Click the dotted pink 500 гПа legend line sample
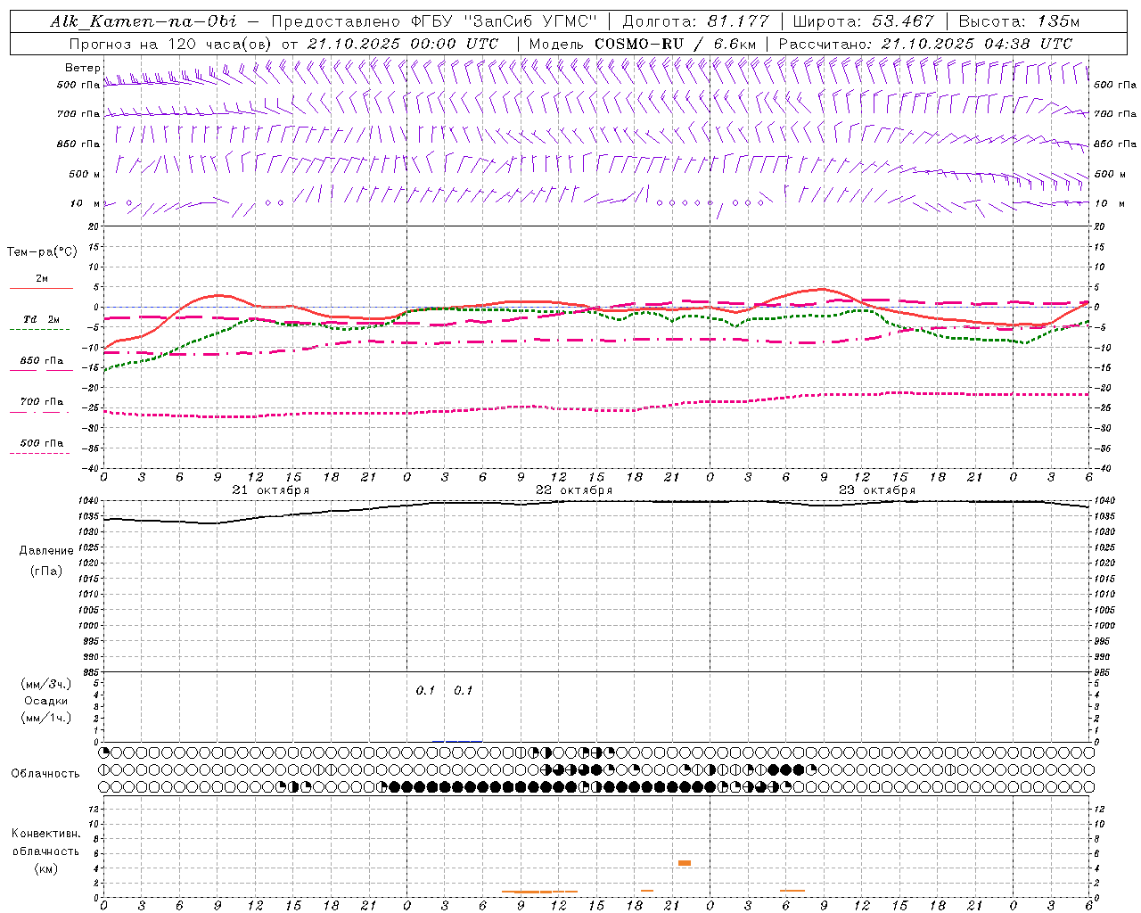 click(40, 454)
